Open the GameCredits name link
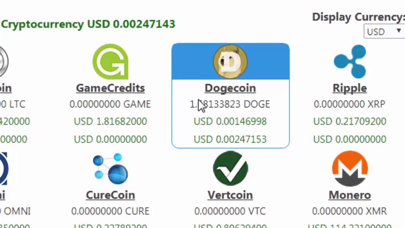This screenshot has height=228, width=405. pos(110,88)
